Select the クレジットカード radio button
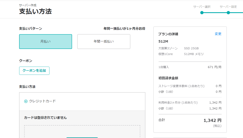This screenshot has width=243, height=138. 26,101
